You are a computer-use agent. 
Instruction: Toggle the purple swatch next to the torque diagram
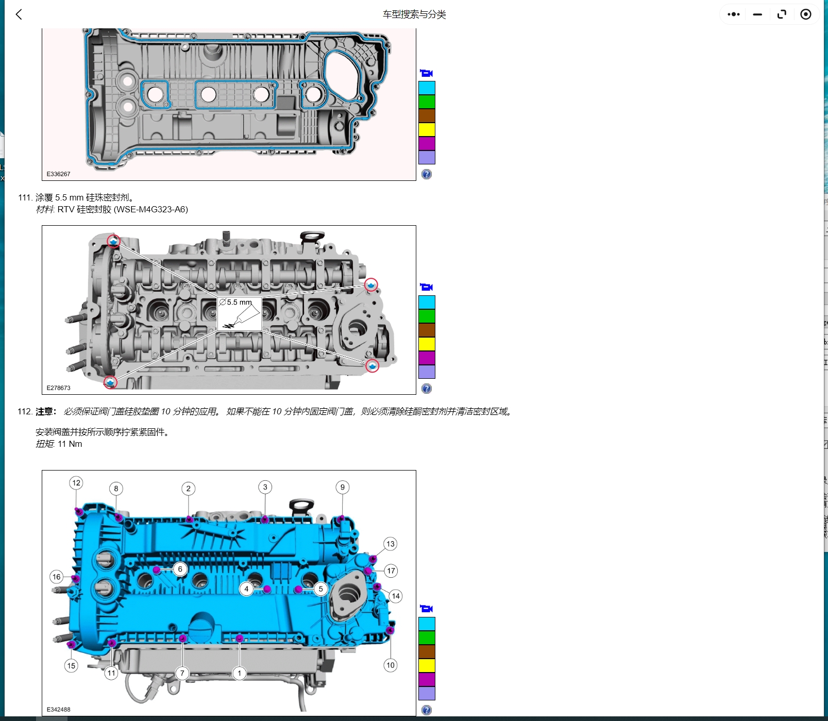[427, 679]
